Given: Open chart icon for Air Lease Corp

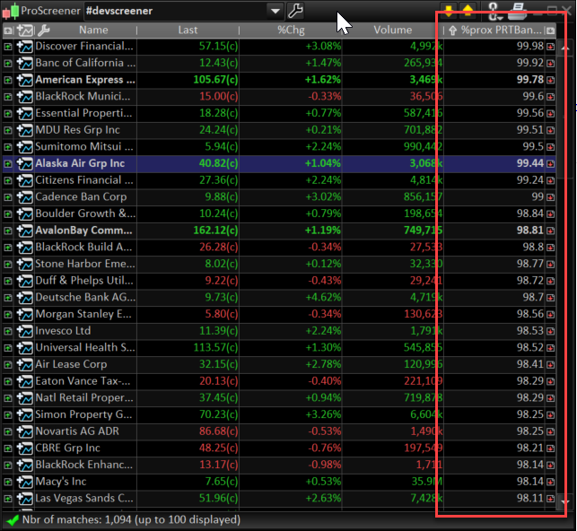Looking at the screenshot, I should (25, 364).
